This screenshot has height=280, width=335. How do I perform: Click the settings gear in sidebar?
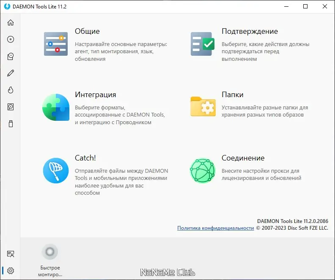coord(11,271)
